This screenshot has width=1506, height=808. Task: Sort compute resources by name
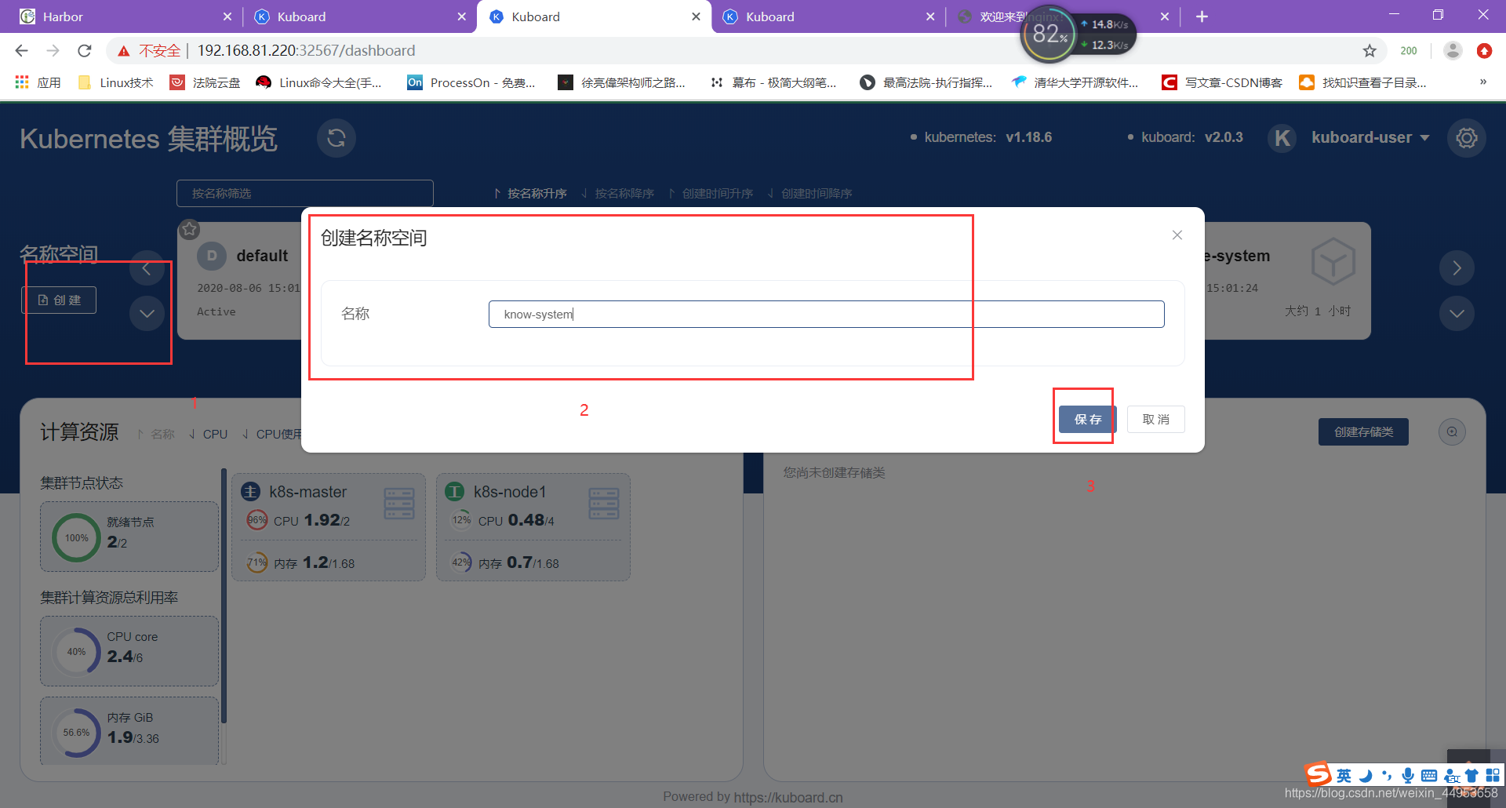pyautogui.click(x=156, y=435)
